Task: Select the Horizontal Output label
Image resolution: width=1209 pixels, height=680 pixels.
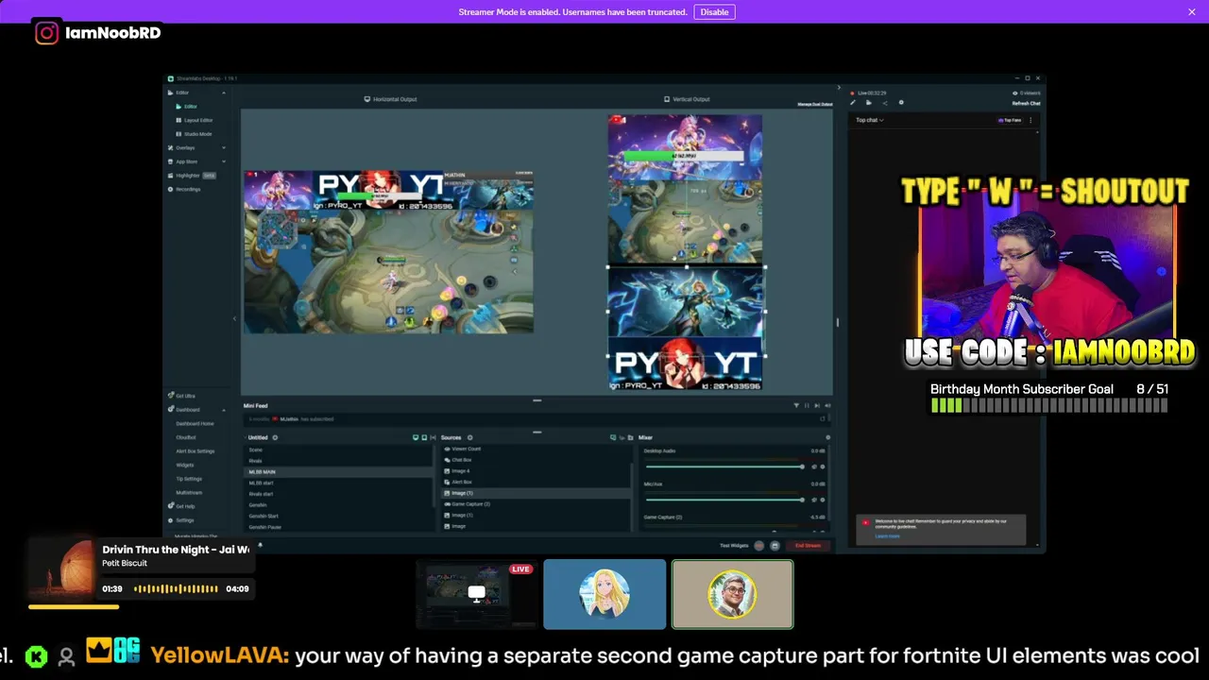Action: coord(390,99)
